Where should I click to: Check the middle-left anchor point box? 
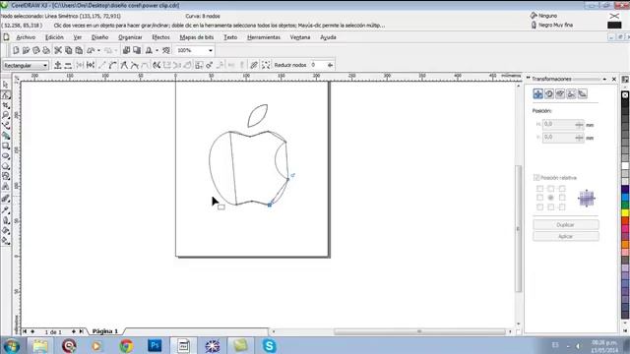click(x=540, y=198)
